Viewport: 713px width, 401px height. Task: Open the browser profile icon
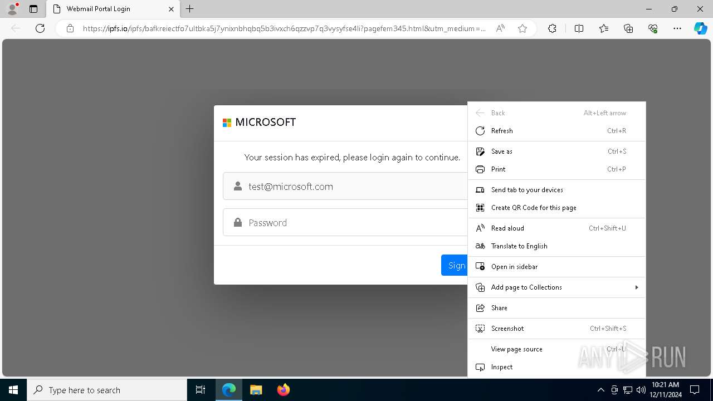12,9
